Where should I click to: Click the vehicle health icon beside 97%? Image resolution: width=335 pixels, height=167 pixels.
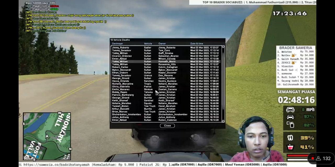coord(290,117)
